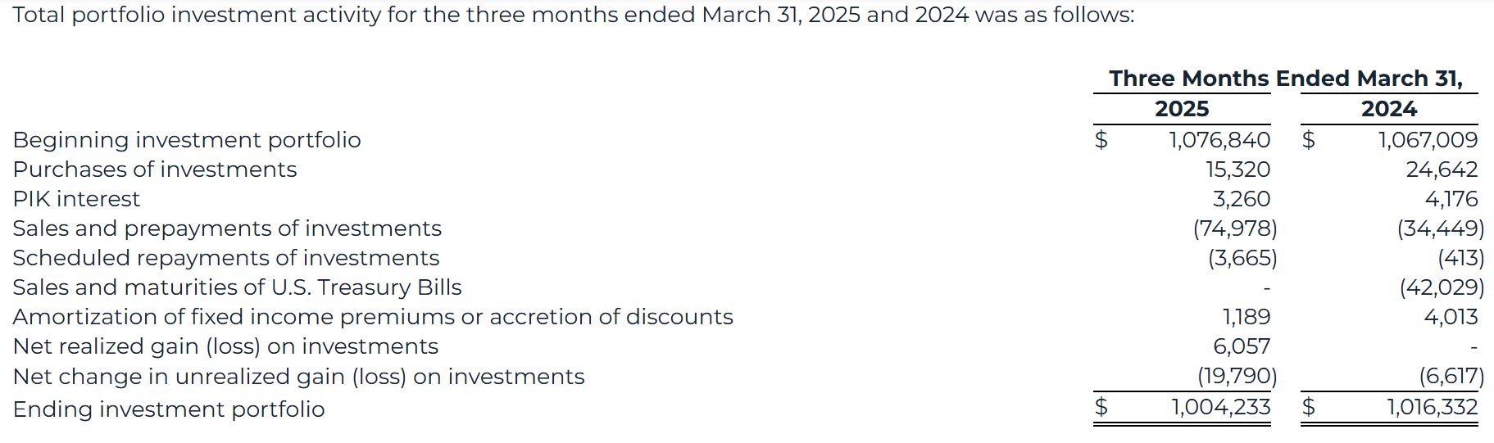Click the Total portfolio investment activity sentence
Image resolution: width=1494 pixels, height=443 pixels.
point(574,16)
